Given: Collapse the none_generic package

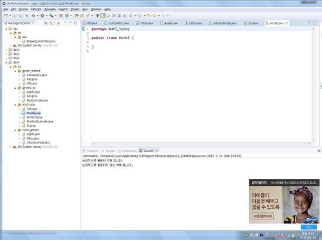Looking at the screenshot, I should (x=15, y=130).
